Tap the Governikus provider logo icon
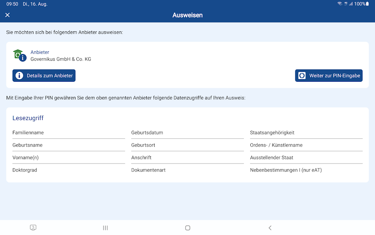Viewport: 375px width, 235px height. coord(18,55)
